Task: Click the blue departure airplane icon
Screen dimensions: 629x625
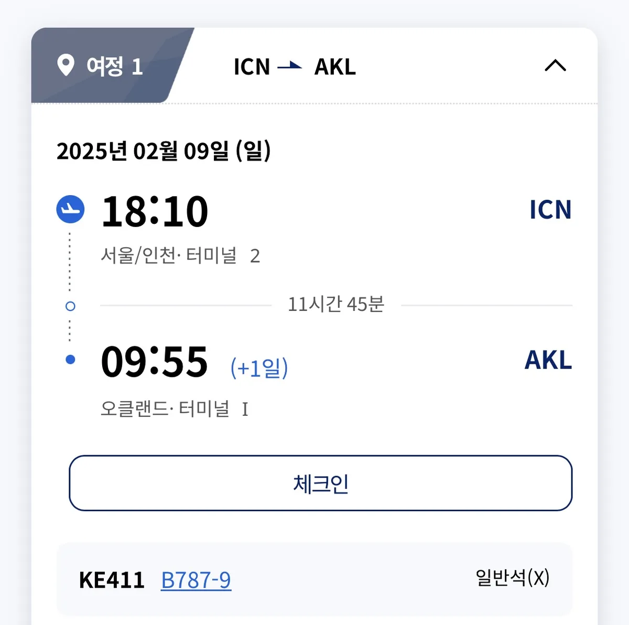Action: tap(70, 210)
